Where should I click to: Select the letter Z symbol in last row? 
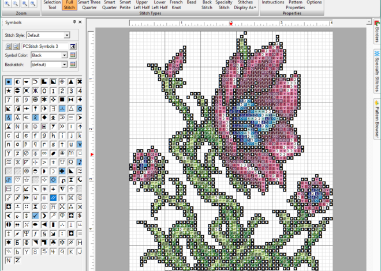click(x=17, y=260)
